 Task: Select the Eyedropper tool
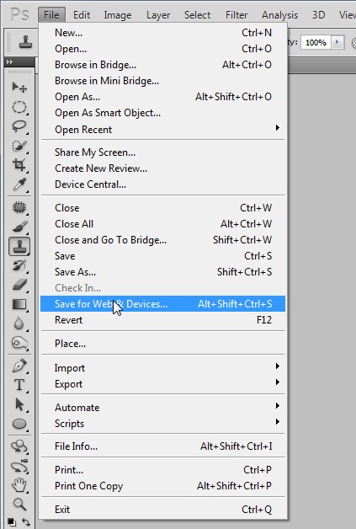click(19, 184)
